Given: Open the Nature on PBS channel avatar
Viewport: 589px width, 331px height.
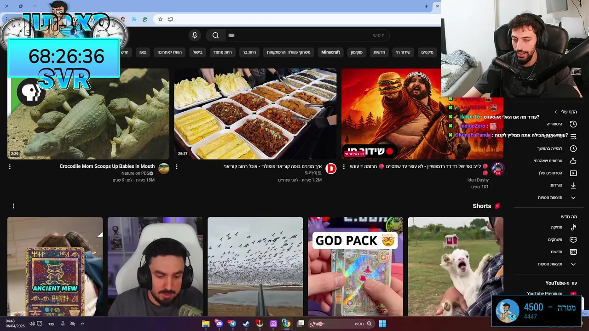Looking at the screenshot, I should (164, 169).
